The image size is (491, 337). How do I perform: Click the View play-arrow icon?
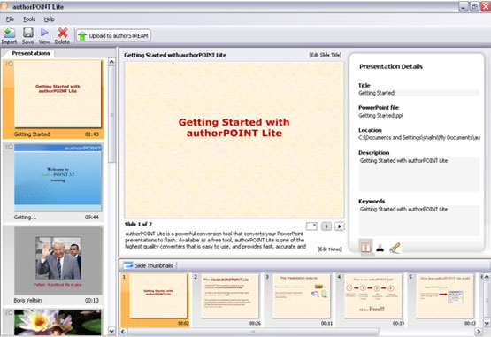tap(44, 32)
